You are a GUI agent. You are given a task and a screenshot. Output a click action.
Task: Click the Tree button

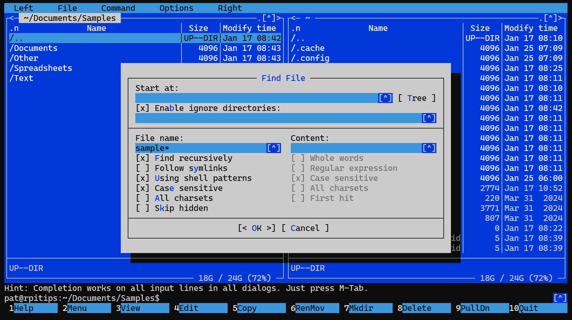(x=417, y=98)
